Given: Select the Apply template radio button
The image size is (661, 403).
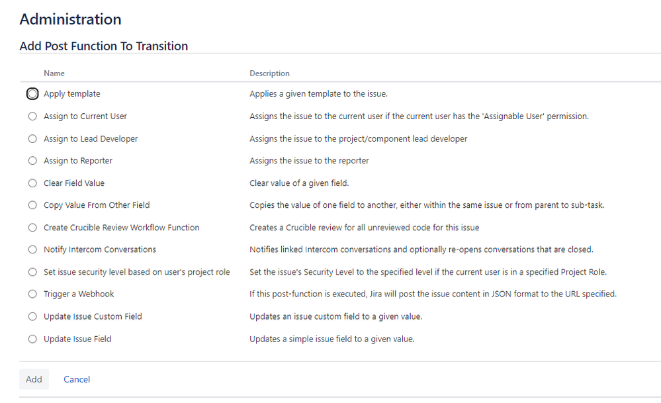Looking at the screenshot, I should tap(32, 94).
